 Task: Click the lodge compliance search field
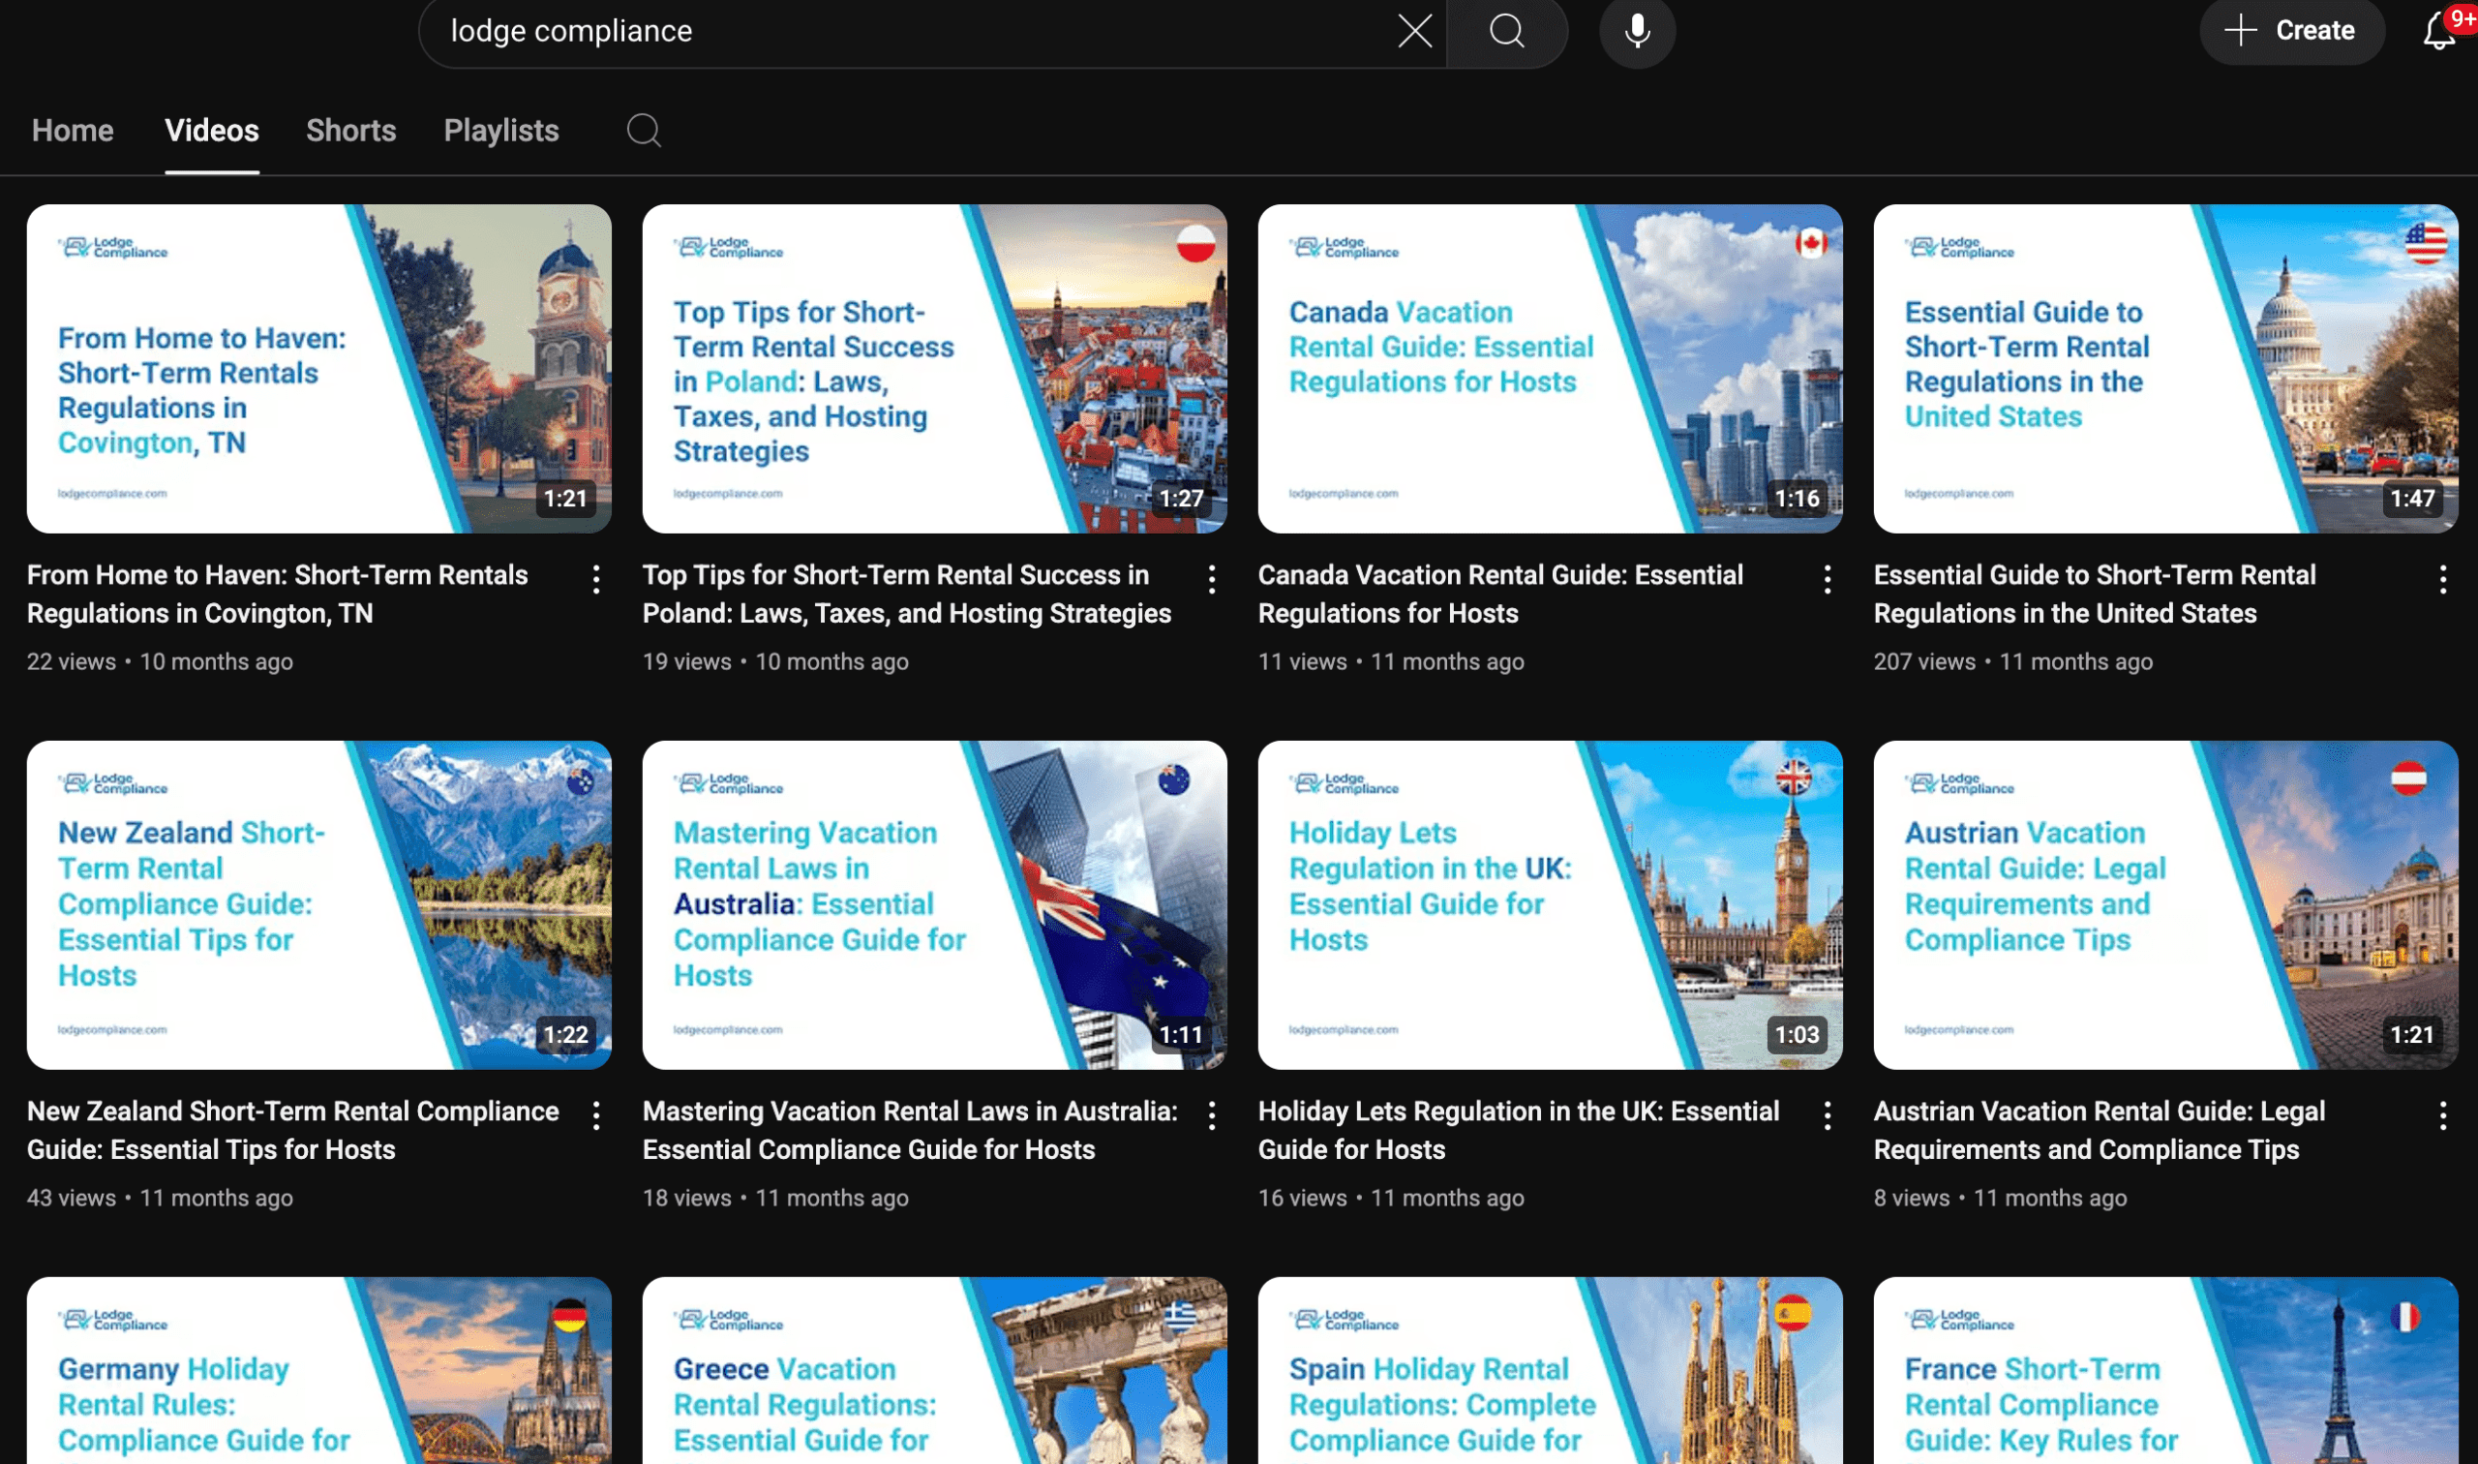point(888,32)
